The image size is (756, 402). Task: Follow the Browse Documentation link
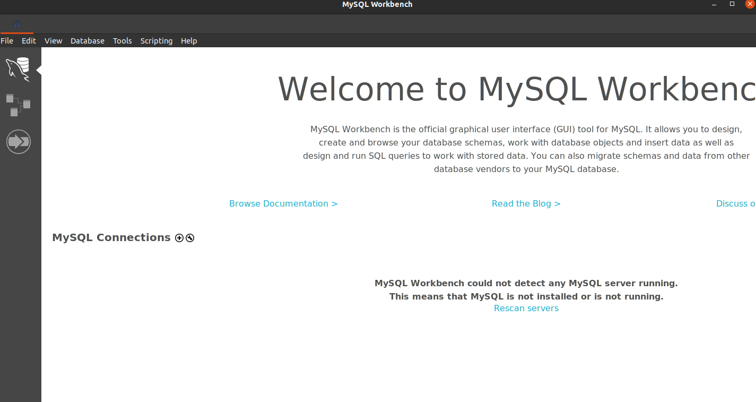[x=283, y=204]
